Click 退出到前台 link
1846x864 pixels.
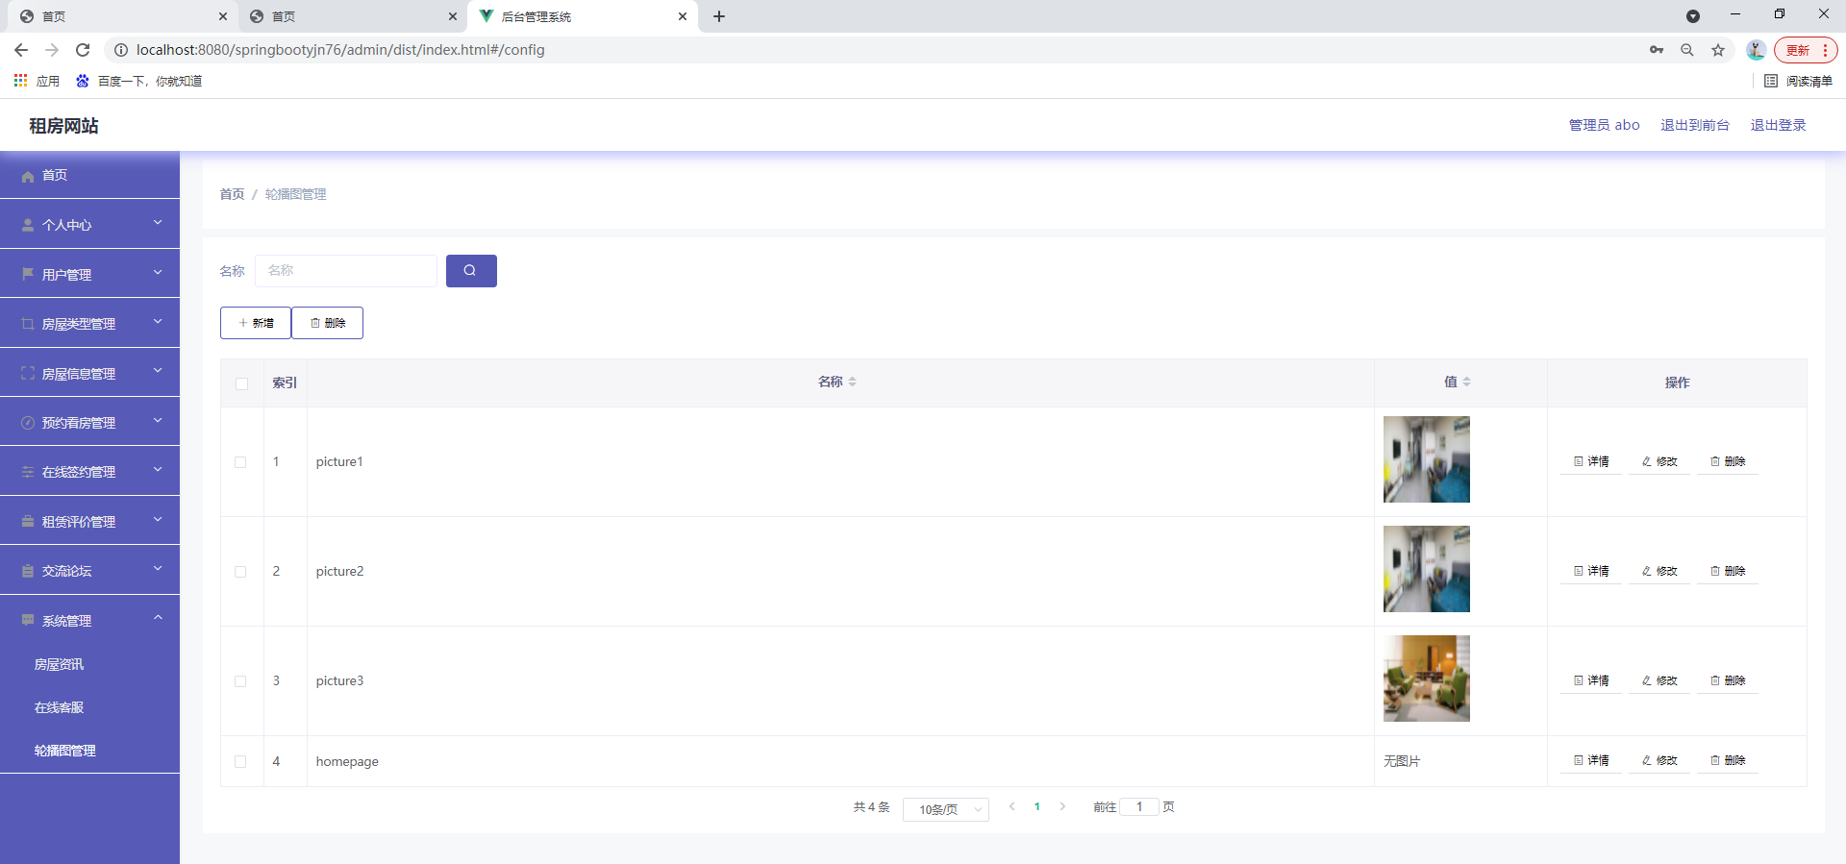click(1695, 125)
